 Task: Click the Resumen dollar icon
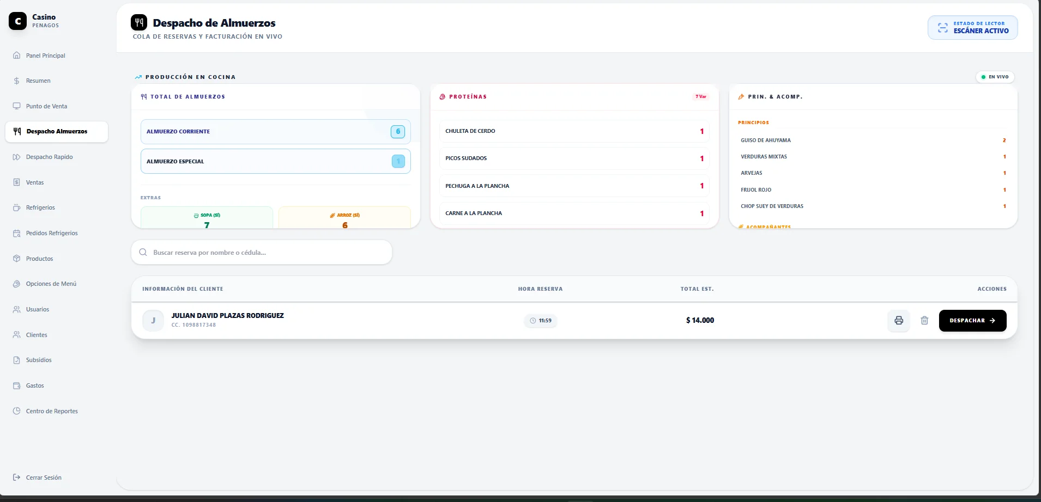point(17,81)
